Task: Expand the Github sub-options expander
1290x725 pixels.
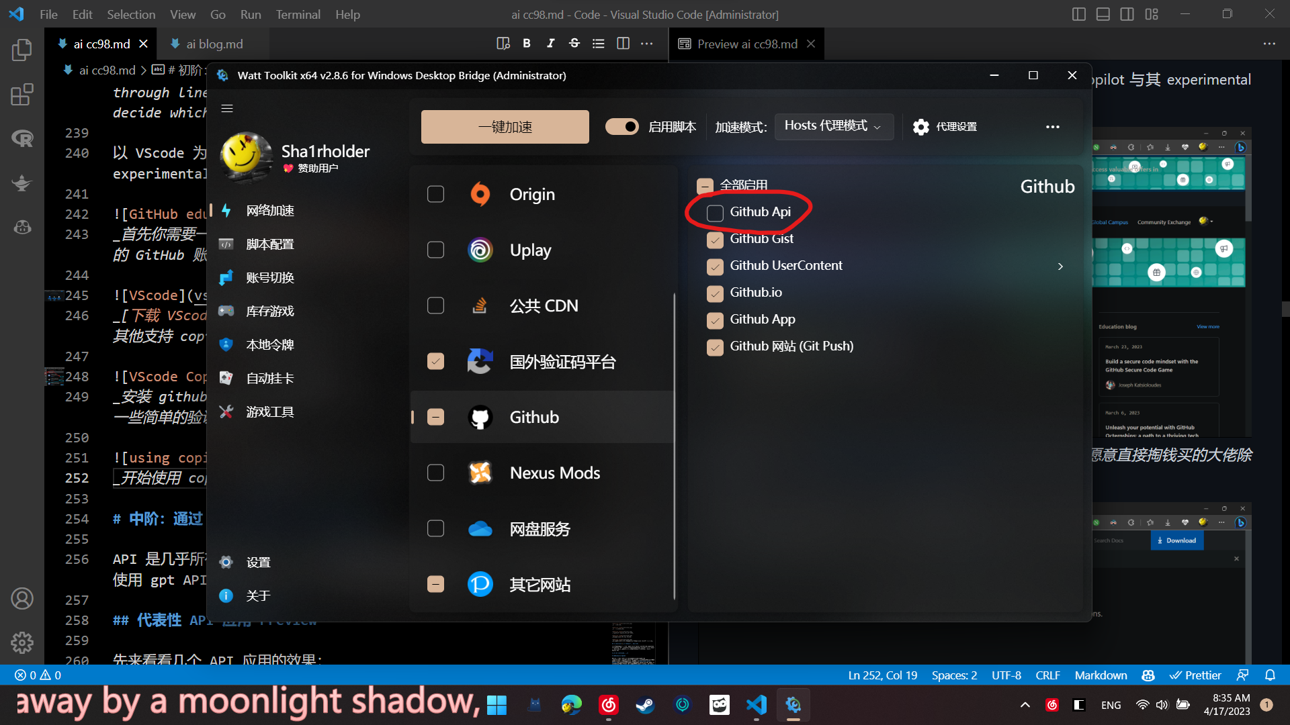Action: point(1060,266)
